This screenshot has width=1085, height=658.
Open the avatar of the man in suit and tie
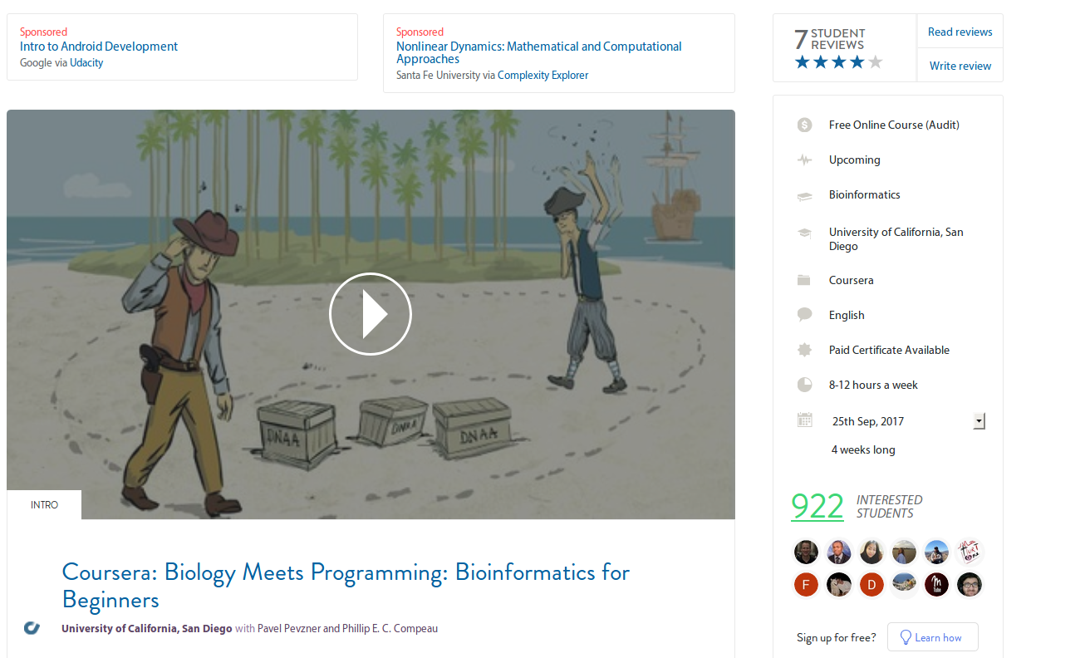[839, 552]
